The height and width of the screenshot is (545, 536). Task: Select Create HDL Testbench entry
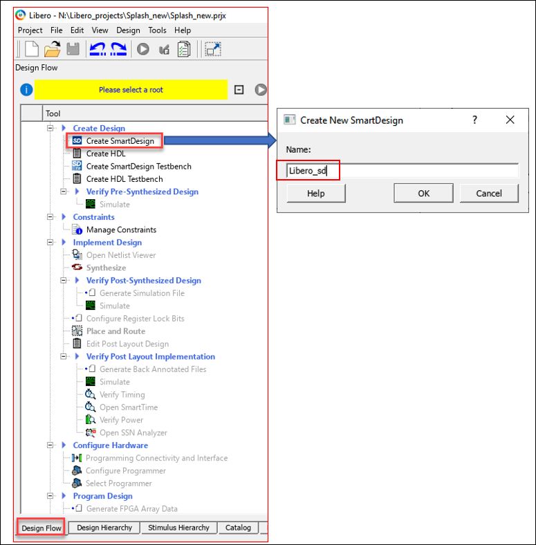[x=124, y=179]
